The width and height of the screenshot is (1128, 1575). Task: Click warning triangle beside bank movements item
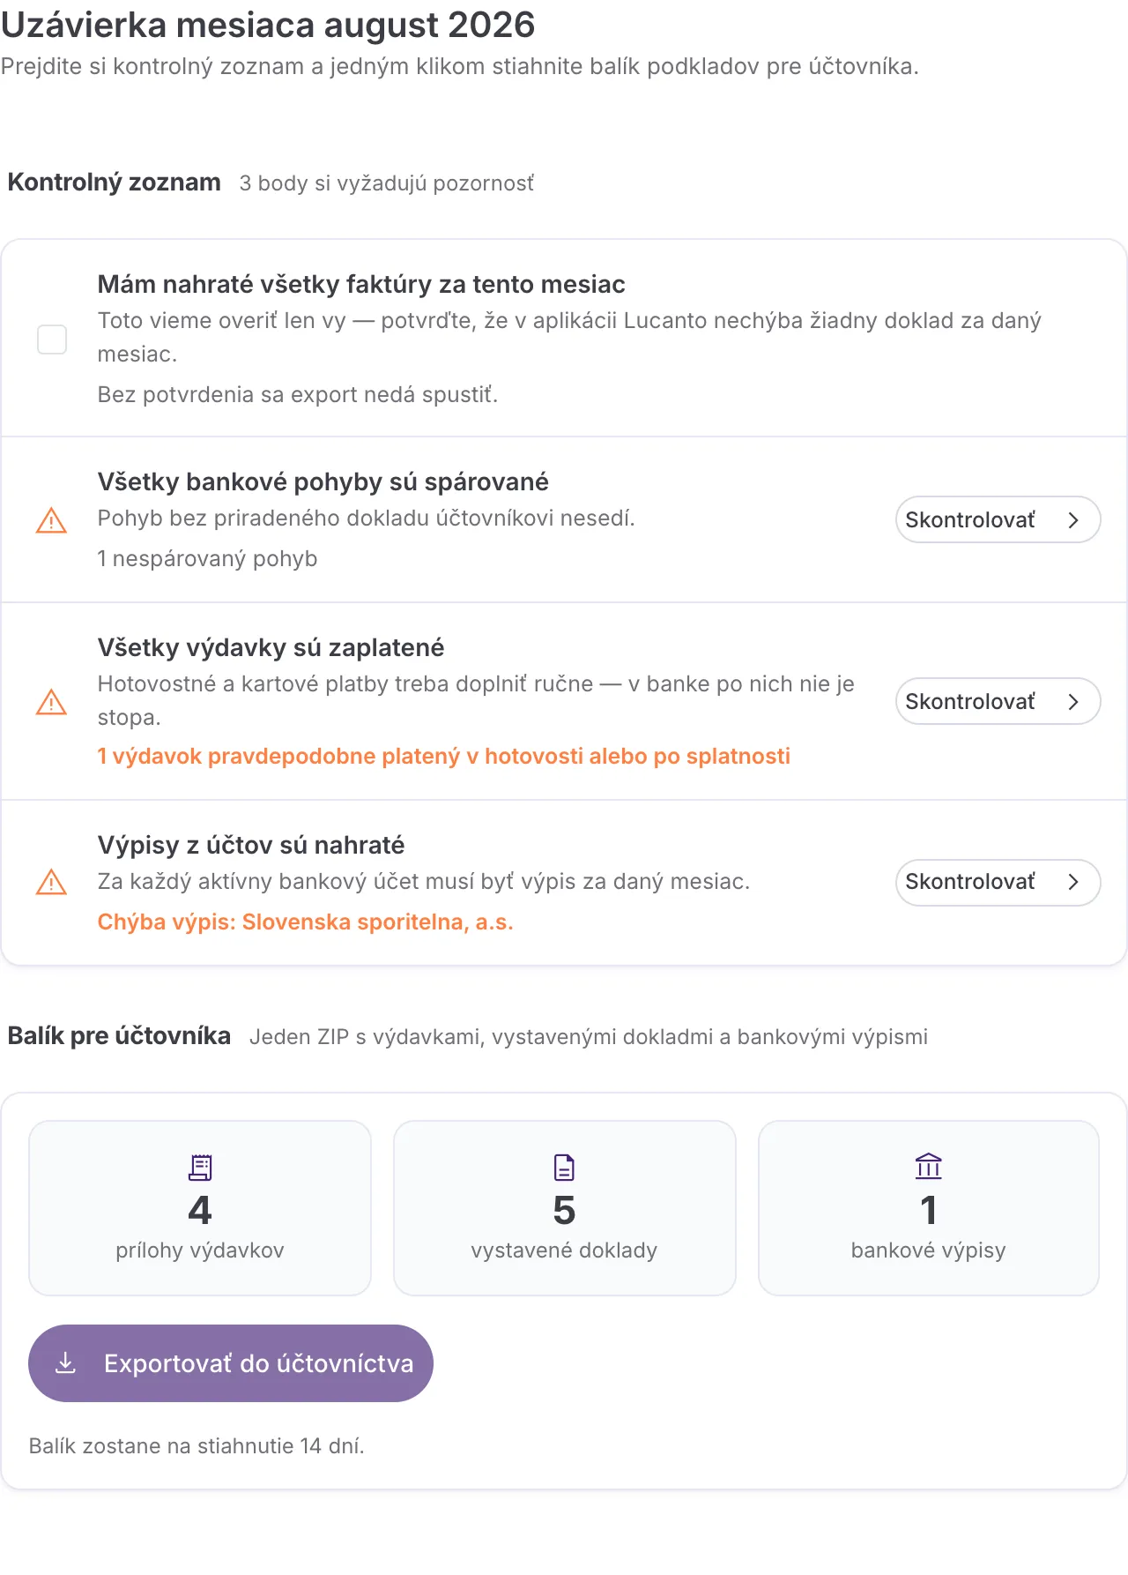51,520
